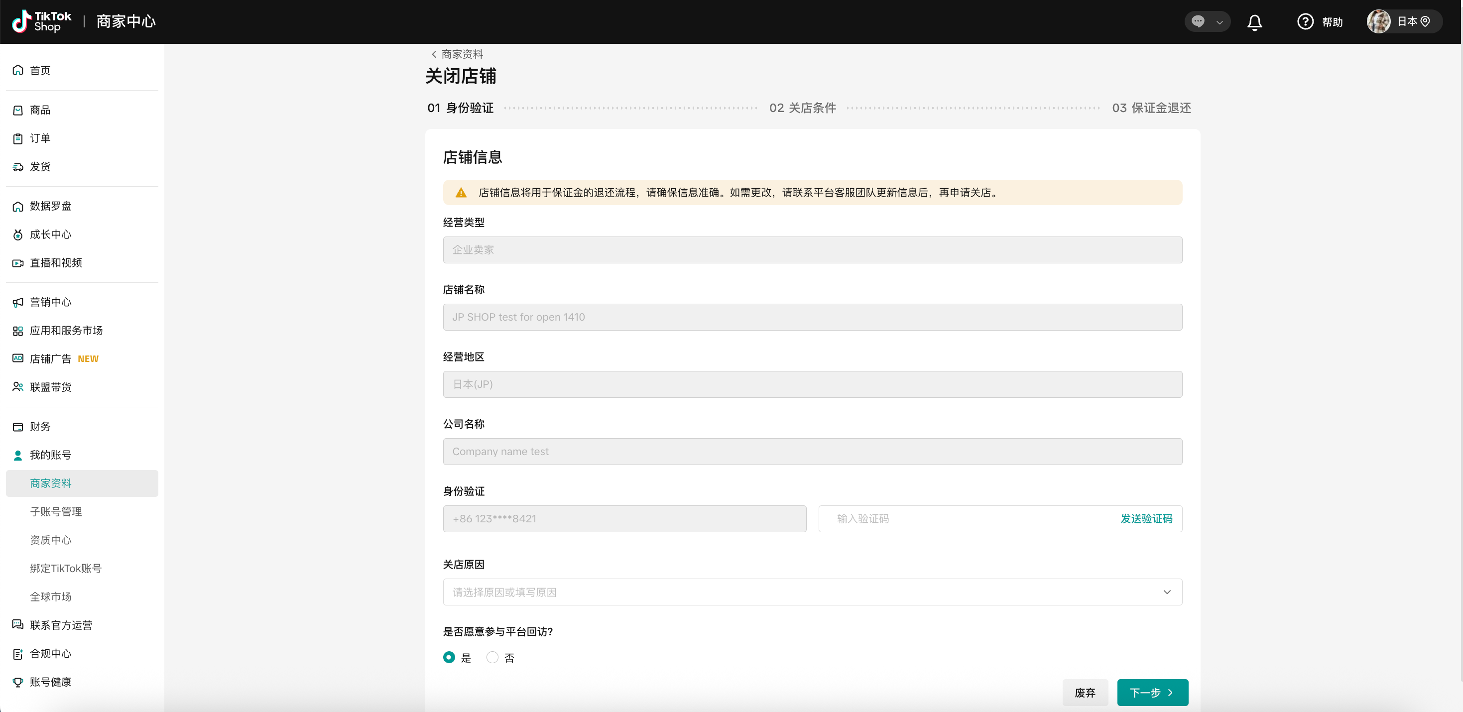This screenshot has width=1463, height=712.
Task: Select the 否 radio button
Action: tap(492, 658)
